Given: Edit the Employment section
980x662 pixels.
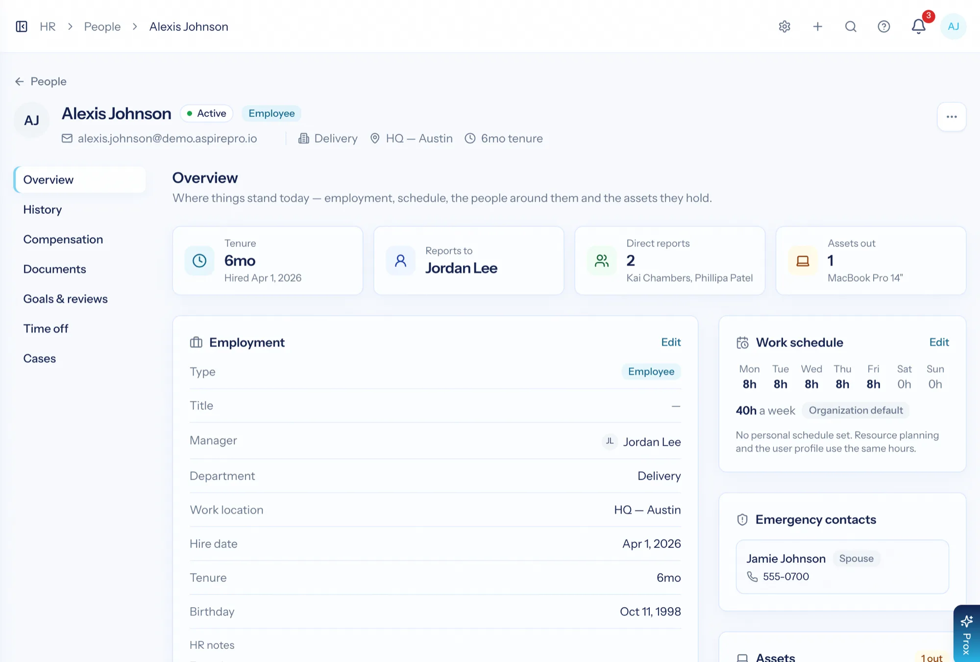Looking at the screenshot, I should tap(671, 342).
